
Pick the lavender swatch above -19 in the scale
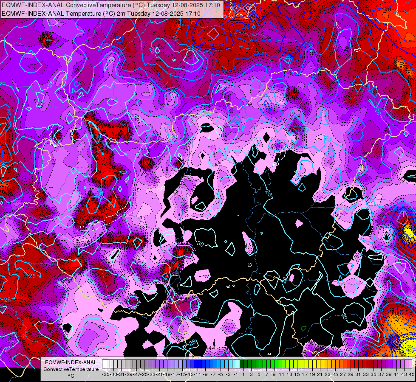pyautogui.click(x=165, y=364)
